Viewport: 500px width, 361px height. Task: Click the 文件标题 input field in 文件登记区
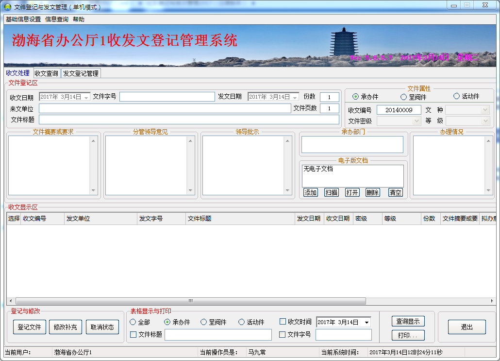click(189, 120)
